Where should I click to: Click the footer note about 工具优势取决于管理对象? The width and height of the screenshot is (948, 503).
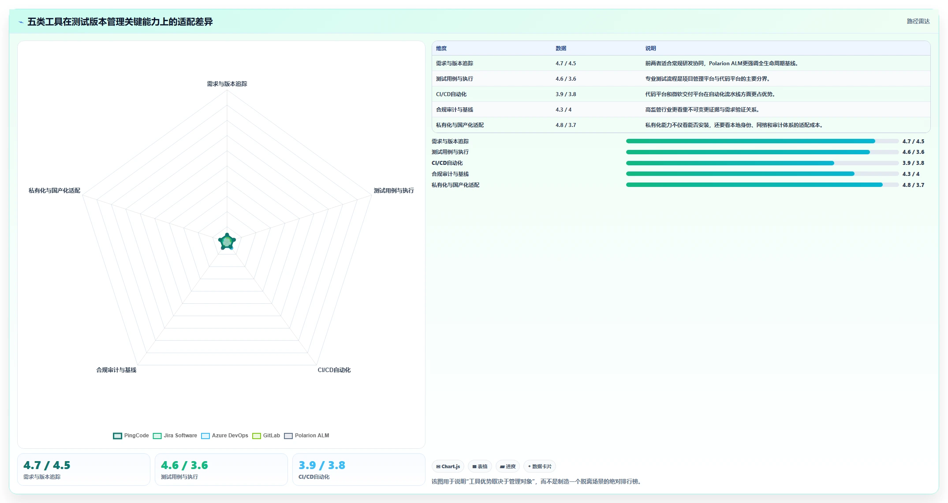point(537,481)
